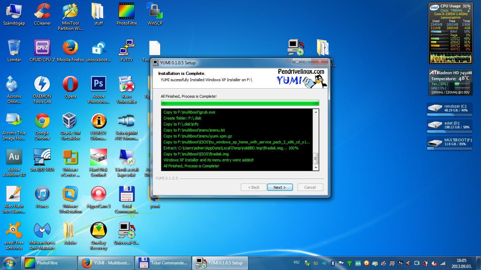This screenshot has height=270, width=481.
Task: Open the WinSCP desktop icon
Action: point(155,14)
